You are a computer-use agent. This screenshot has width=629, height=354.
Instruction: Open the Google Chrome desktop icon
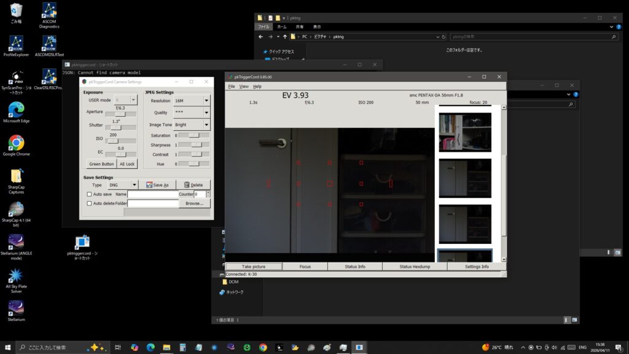point(16,143)
